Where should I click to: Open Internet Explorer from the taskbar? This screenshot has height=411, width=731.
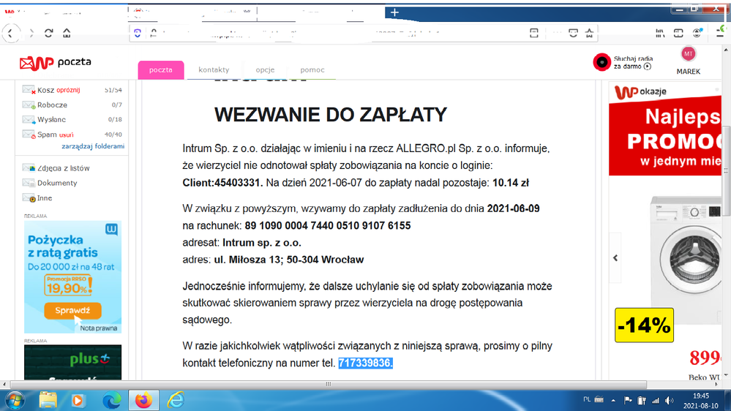click(176, 400)
